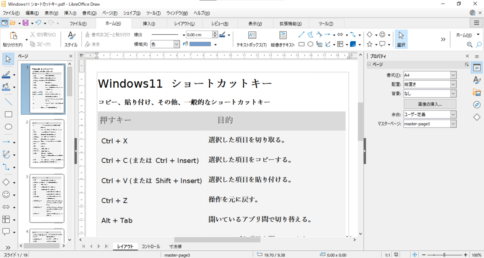Click the 貼り付け paste clipboard icon
The height and width of the screenshot is (258, 484).
click(13, 36)
